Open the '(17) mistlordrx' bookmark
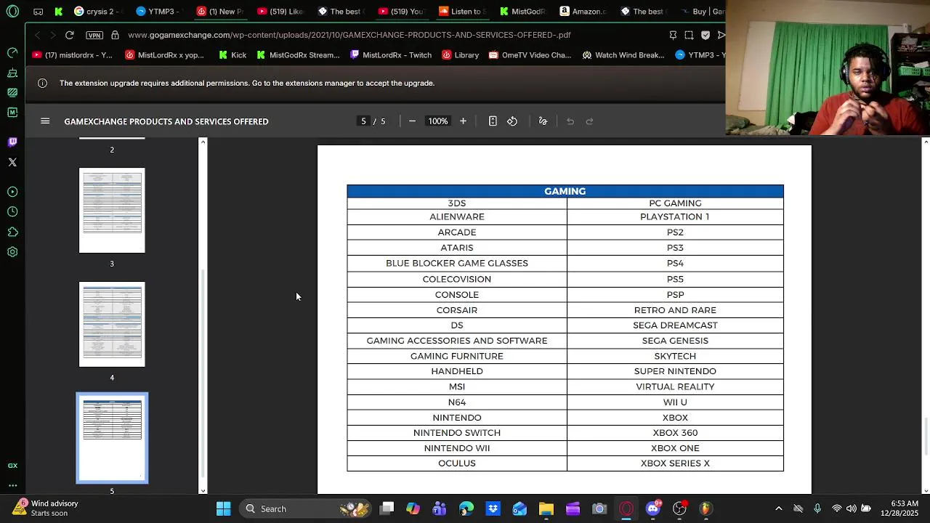The image size is (930, 523). pyautogui.click(x=73, y=55)
